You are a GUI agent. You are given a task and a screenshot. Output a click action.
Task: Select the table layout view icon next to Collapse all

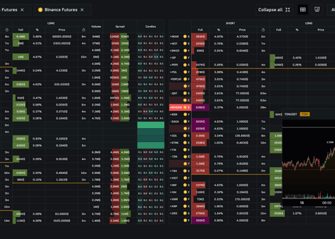[x=303, y=10]
